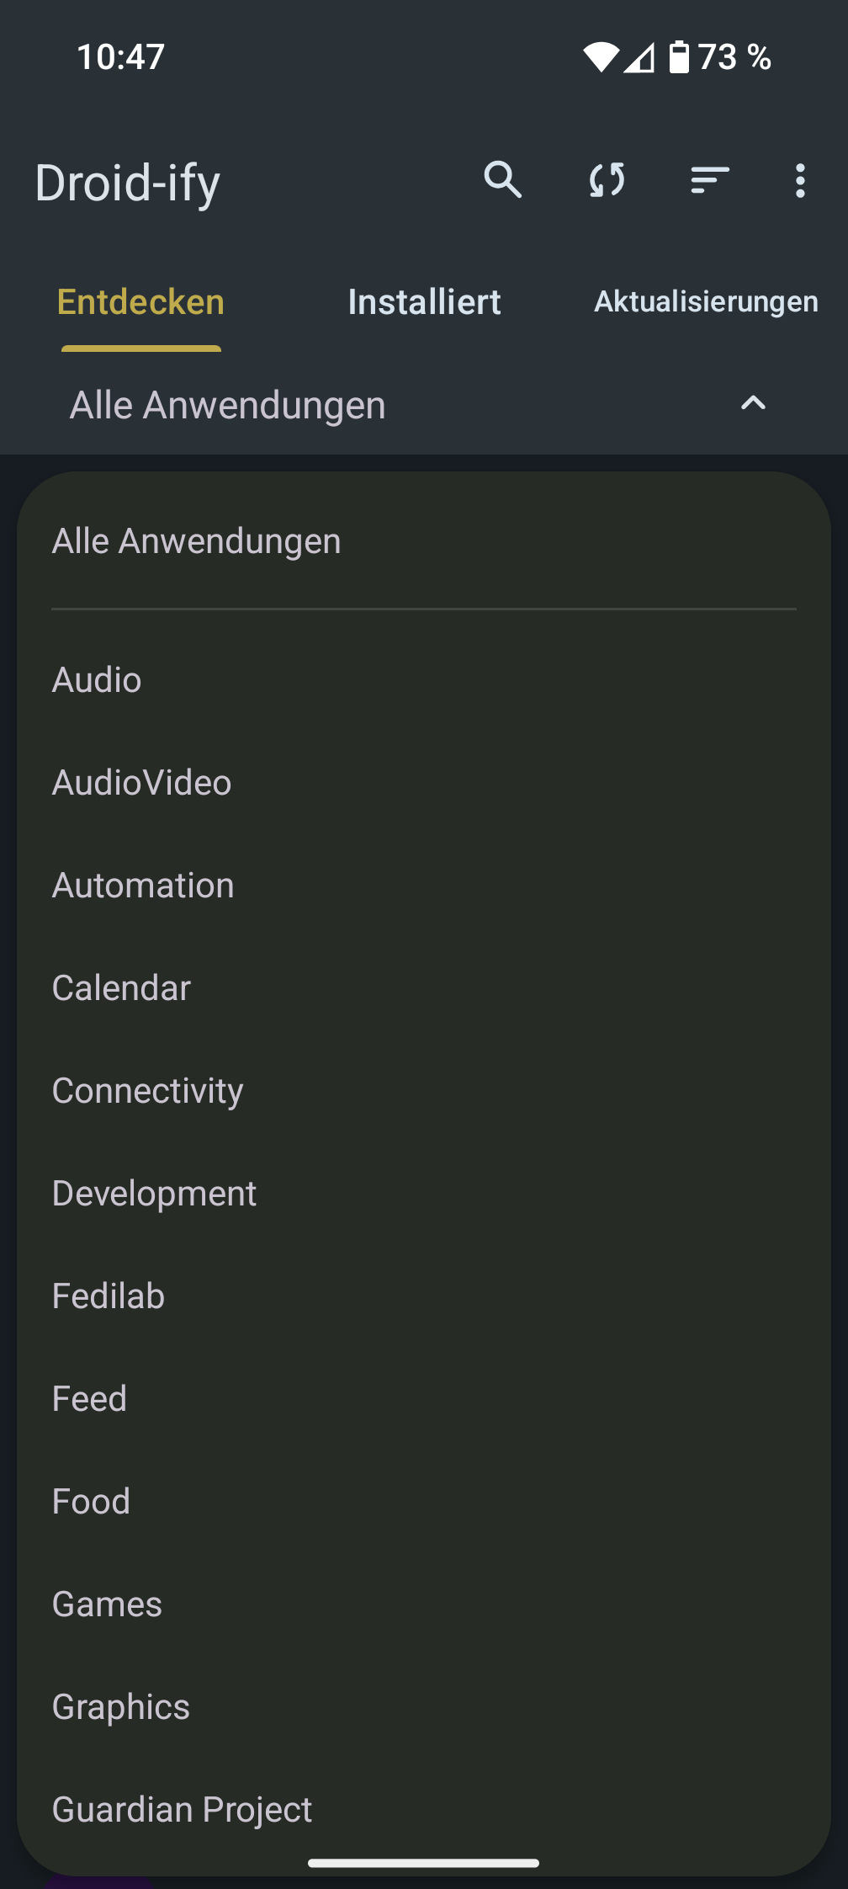This screenshot has width=848, height=1889.
Task: Switch to the Installiert tab
Action: click(424, 301)
